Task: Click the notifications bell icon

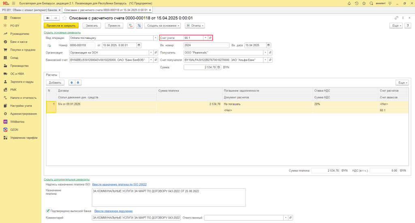Action: [349, 3]
